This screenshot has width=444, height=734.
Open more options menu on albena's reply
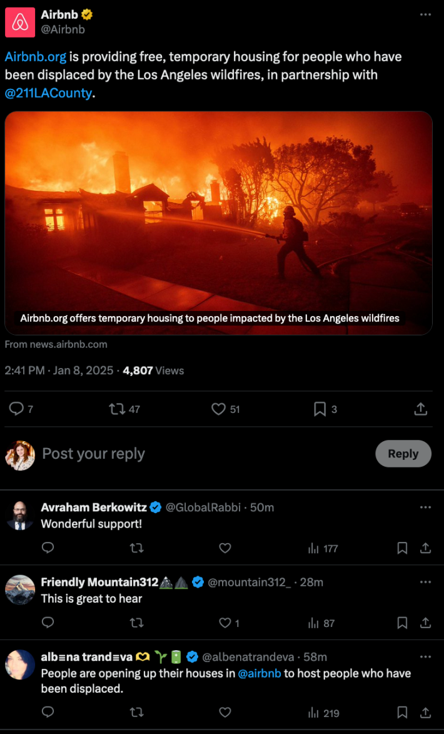[x=426, y=656]
